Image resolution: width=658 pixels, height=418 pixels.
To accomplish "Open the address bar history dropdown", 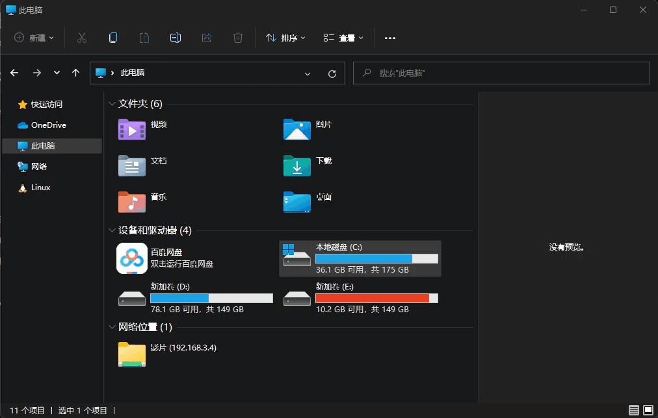I will click(308, 73).
